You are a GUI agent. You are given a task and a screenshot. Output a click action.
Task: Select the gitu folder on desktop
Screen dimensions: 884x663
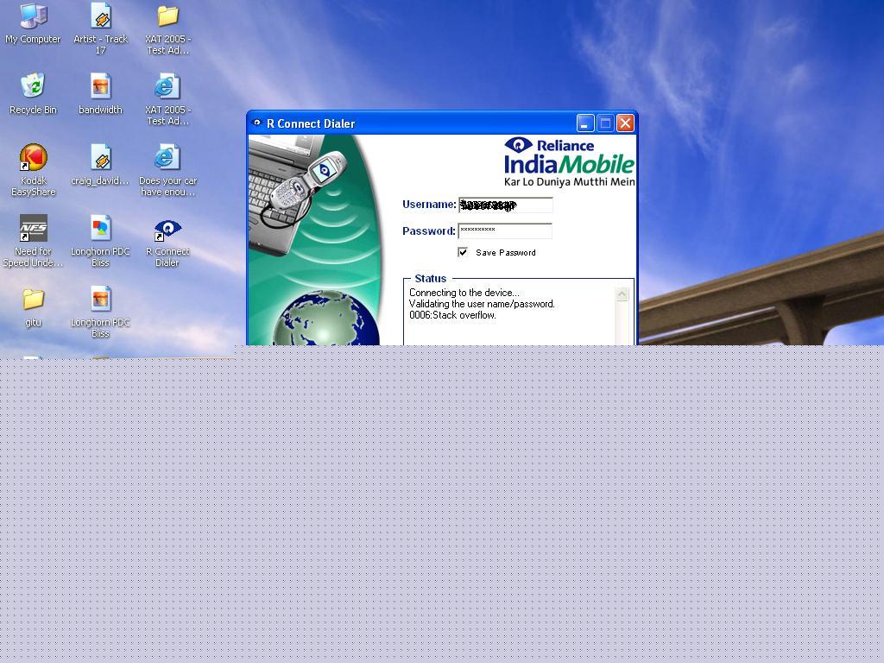33,300
